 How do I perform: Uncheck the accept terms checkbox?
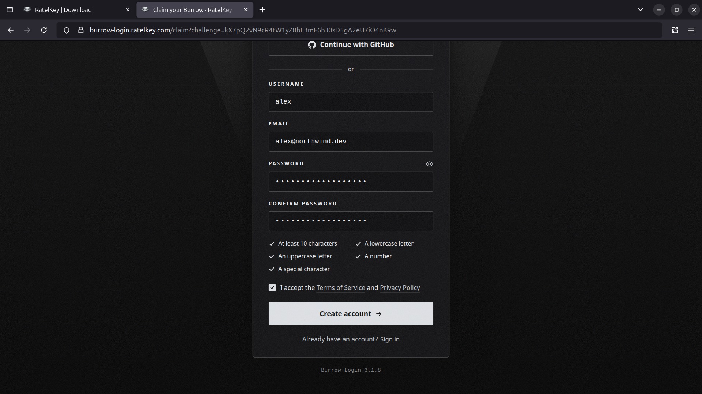(x=272, y=288)
